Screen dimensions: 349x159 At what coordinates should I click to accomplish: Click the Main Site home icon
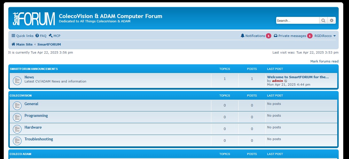pos(13,44)
